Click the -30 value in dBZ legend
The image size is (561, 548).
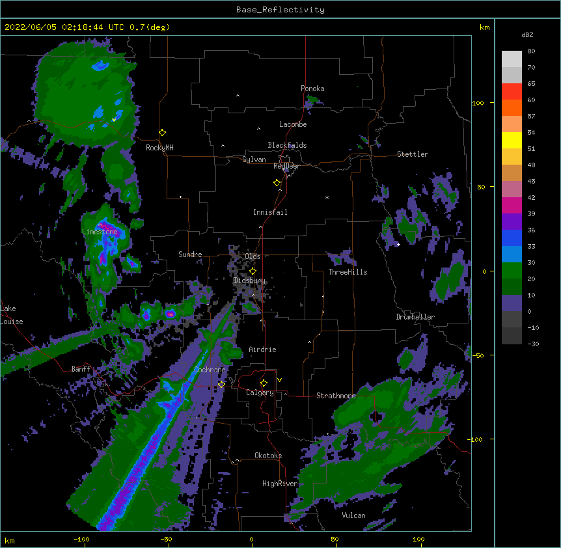click(533, 344)
